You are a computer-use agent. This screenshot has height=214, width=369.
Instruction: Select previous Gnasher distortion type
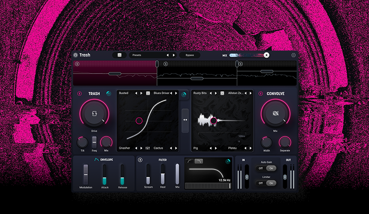pos(136,148)
